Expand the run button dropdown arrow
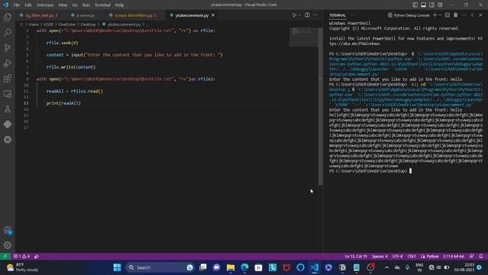The height and width of the screenshot is (275, 488). (x=300, y=15)
